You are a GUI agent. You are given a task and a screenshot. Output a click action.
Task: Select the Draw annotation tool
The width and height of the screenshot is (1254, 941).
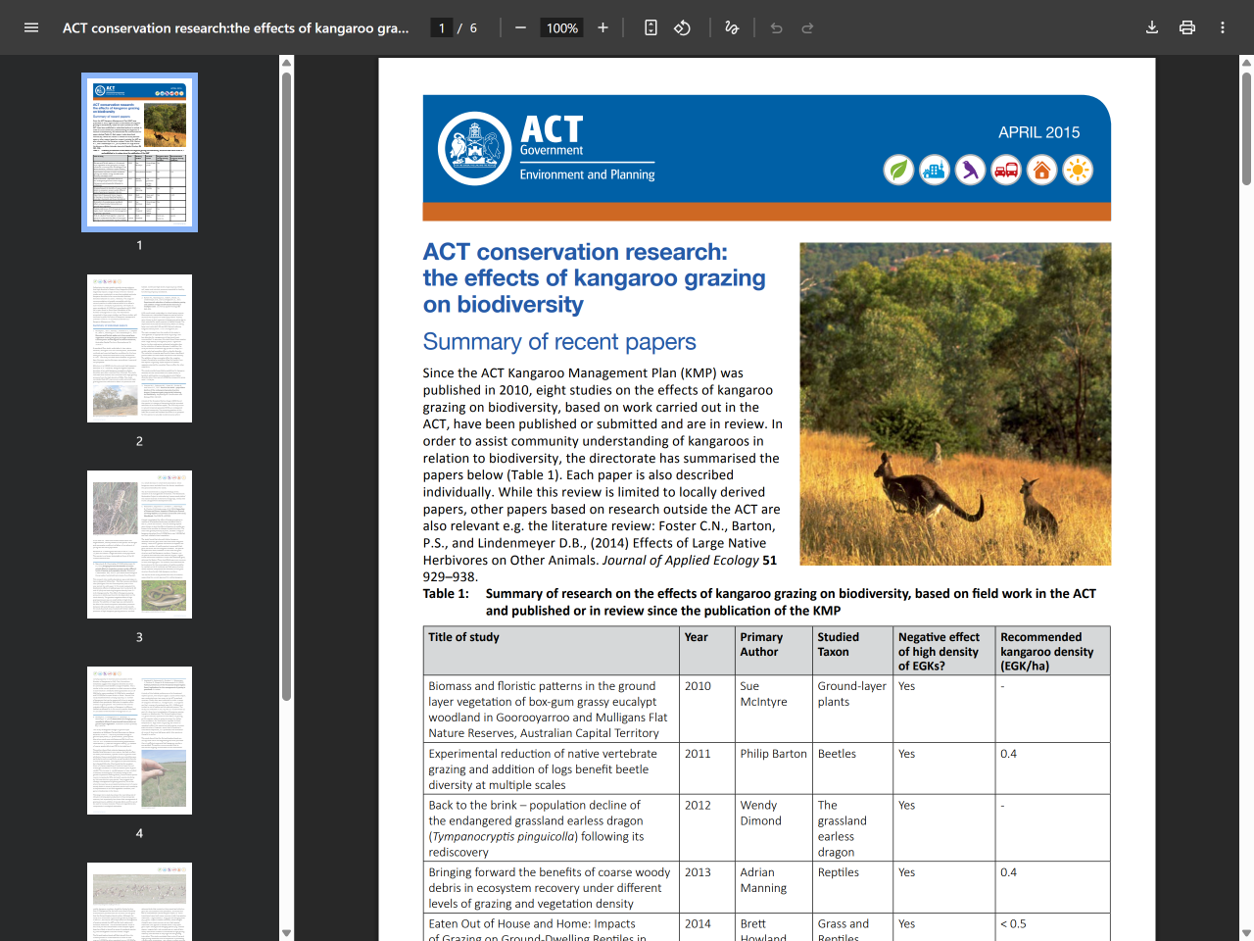pos(731,27)
